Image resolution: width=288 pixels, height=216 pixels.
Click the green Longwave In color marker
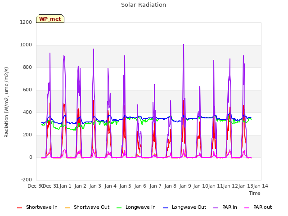[119, 208]
